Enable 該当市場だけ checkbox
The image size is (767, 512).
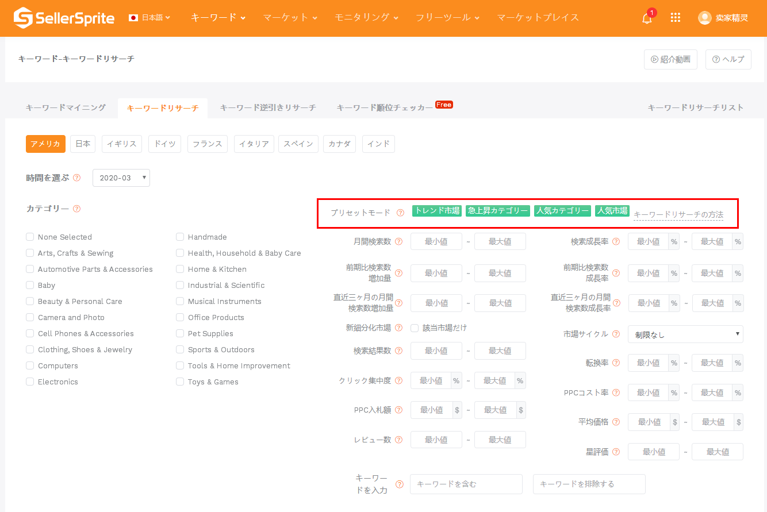(415, 328)
